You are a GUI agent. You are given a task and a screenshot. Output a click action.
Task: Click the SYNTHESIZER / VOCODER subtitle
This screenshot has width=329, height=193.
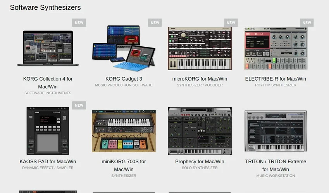(200, 85)
